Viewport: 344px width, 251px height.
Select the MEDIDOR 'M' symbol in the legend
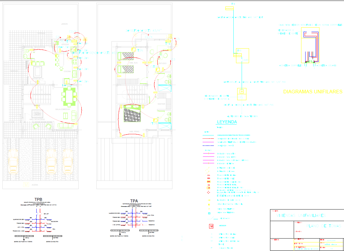click(211, 226)
